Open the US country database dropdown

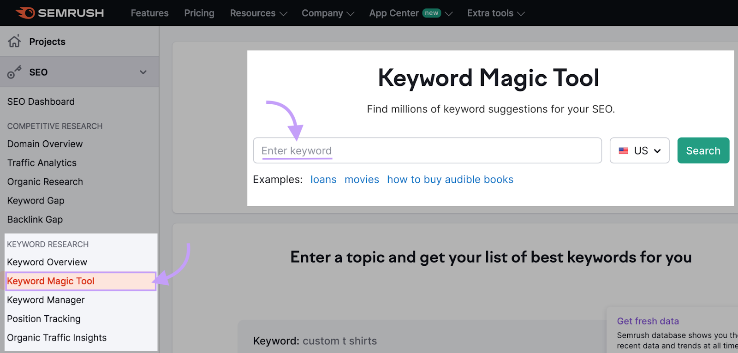[639, 150]
